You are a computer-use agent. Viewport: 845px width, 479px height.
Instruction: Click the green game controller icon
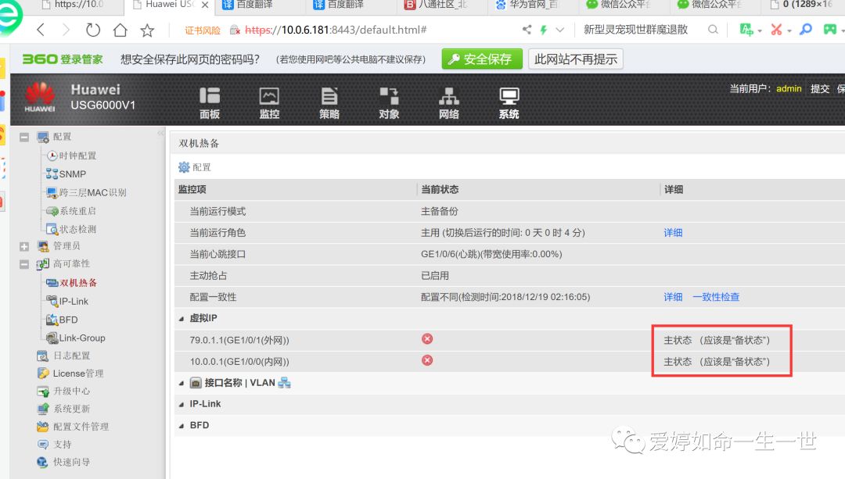coord(830,30)
